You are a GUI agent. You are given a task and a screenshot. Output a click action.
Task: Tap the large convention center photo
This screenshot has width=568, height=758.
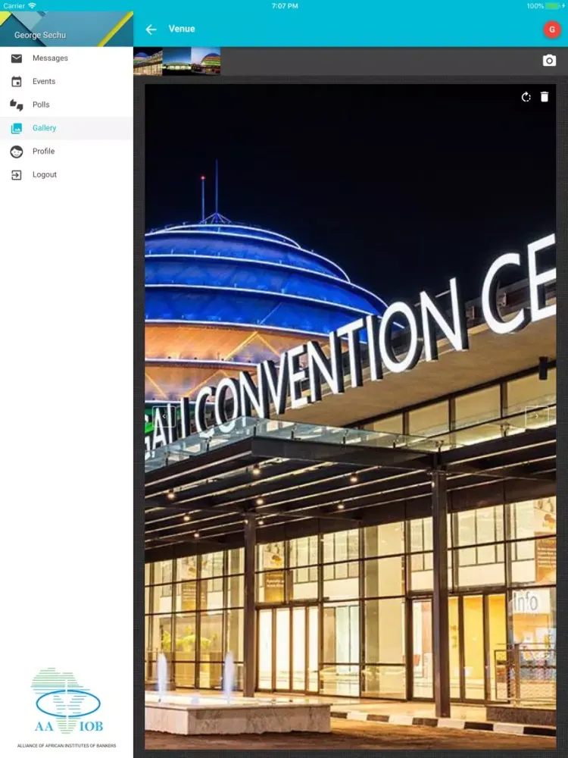coord(351,417)
